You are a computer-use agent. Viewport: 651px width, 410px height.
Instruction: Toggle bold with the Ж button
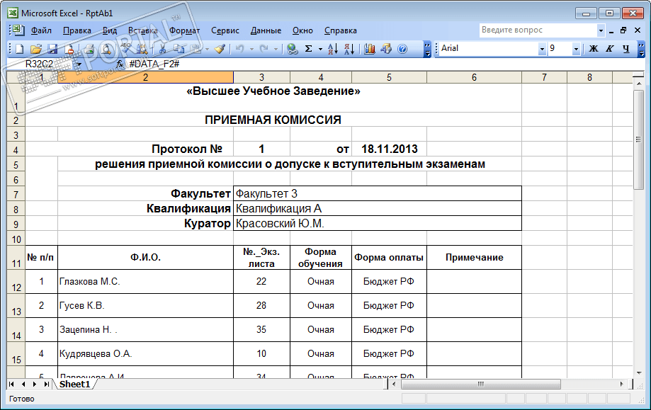(594, 49)
